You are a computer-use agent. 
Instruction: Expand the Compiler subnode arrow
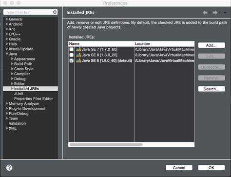pyautogui.click(x=12, y=74)
